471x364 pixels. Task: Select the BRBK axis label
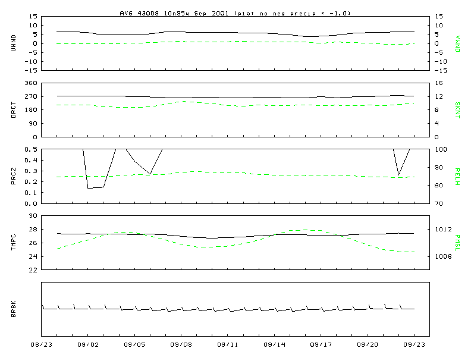(x=14, y=309)
